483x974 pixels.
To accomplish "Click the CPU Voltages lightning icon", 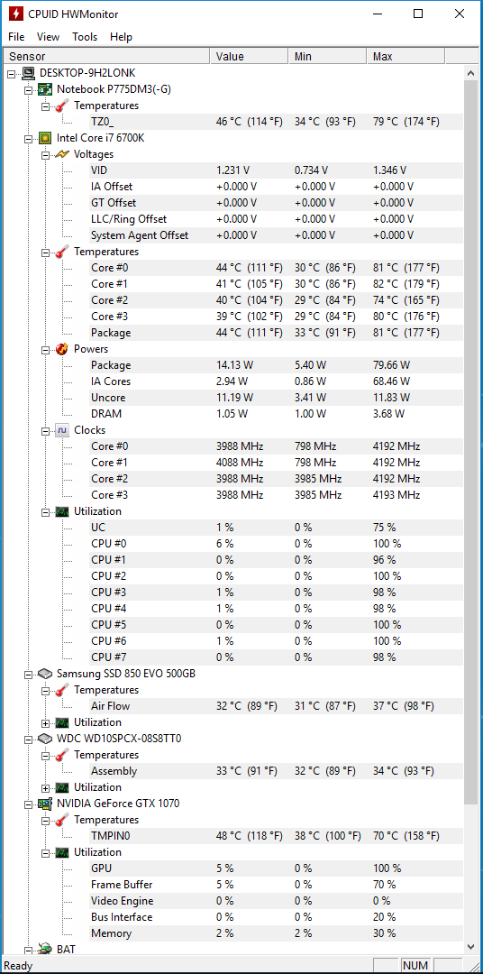I will coord(61,154).
